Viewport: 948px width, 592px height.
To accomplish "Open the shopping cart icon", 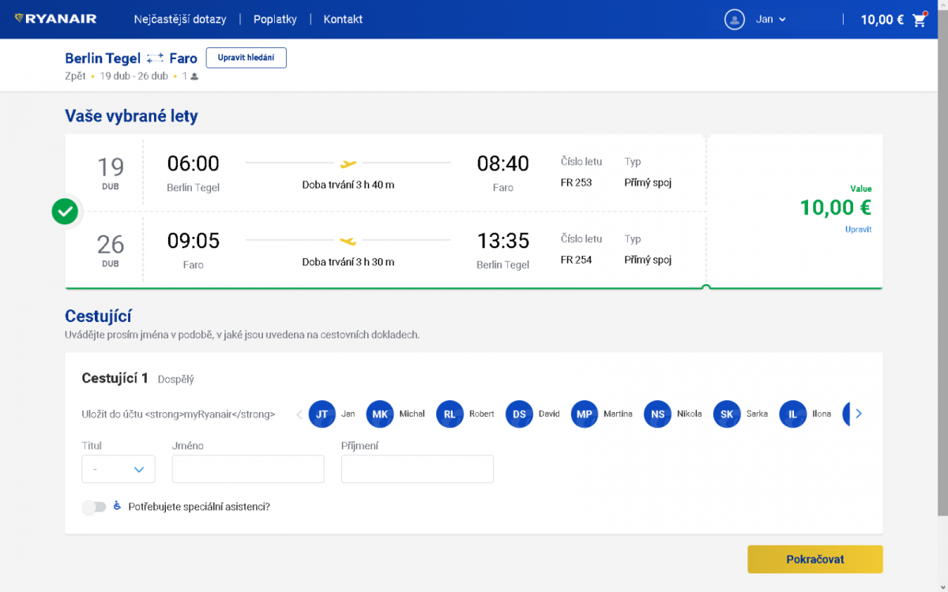I will 919,21.
